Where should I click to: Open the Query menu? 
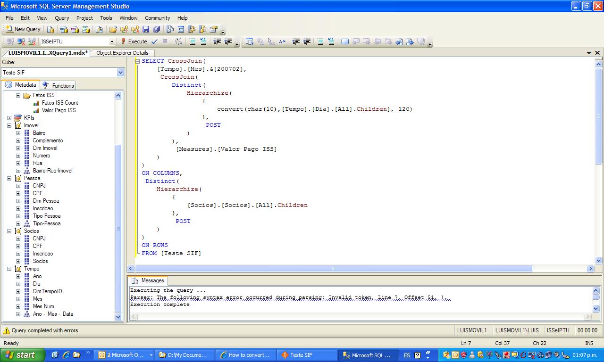pyautogui.click(x=61, y=18)
